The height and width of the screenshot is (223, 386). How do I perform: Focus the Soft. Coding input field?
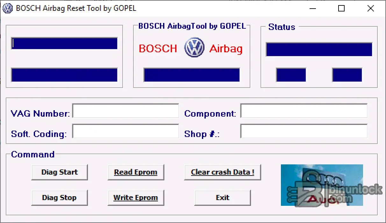coord(125,131)
